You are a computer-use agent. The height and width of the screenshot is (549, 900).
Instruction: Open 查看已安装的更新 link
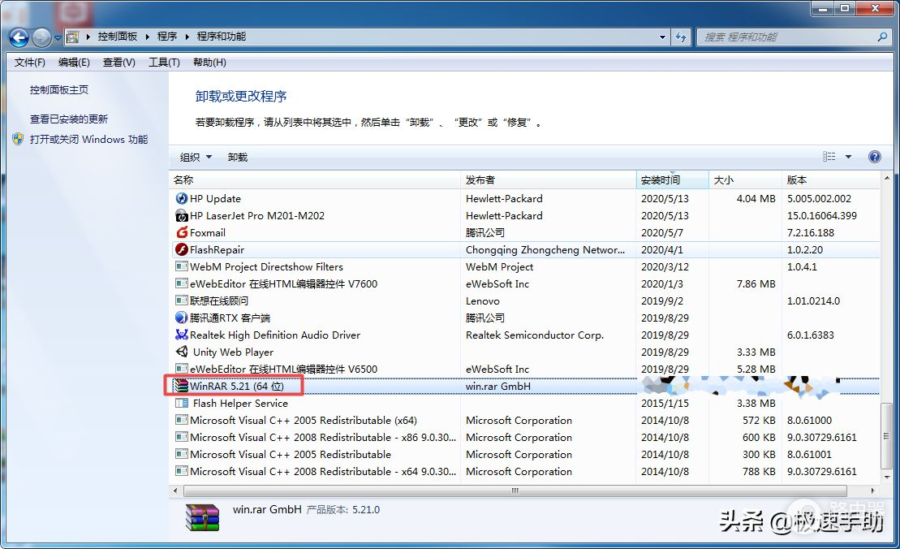[69, 119]
